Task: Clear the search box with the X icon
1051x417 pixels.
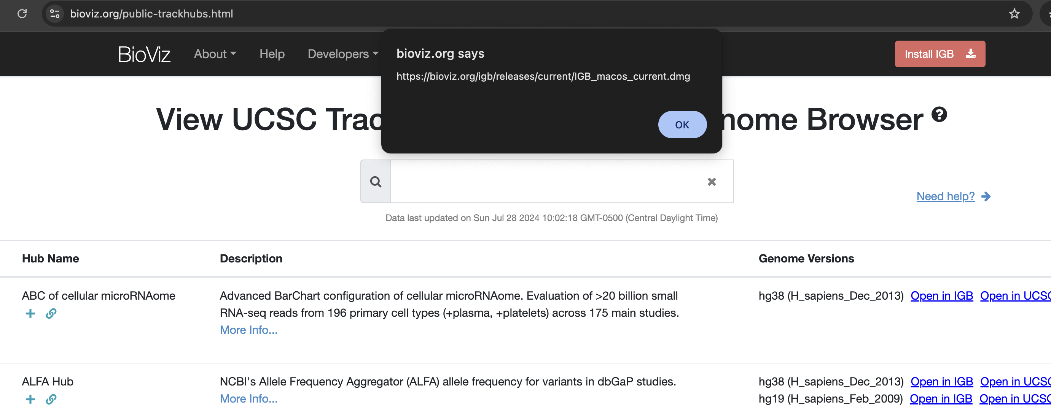Action: [712, 182]
